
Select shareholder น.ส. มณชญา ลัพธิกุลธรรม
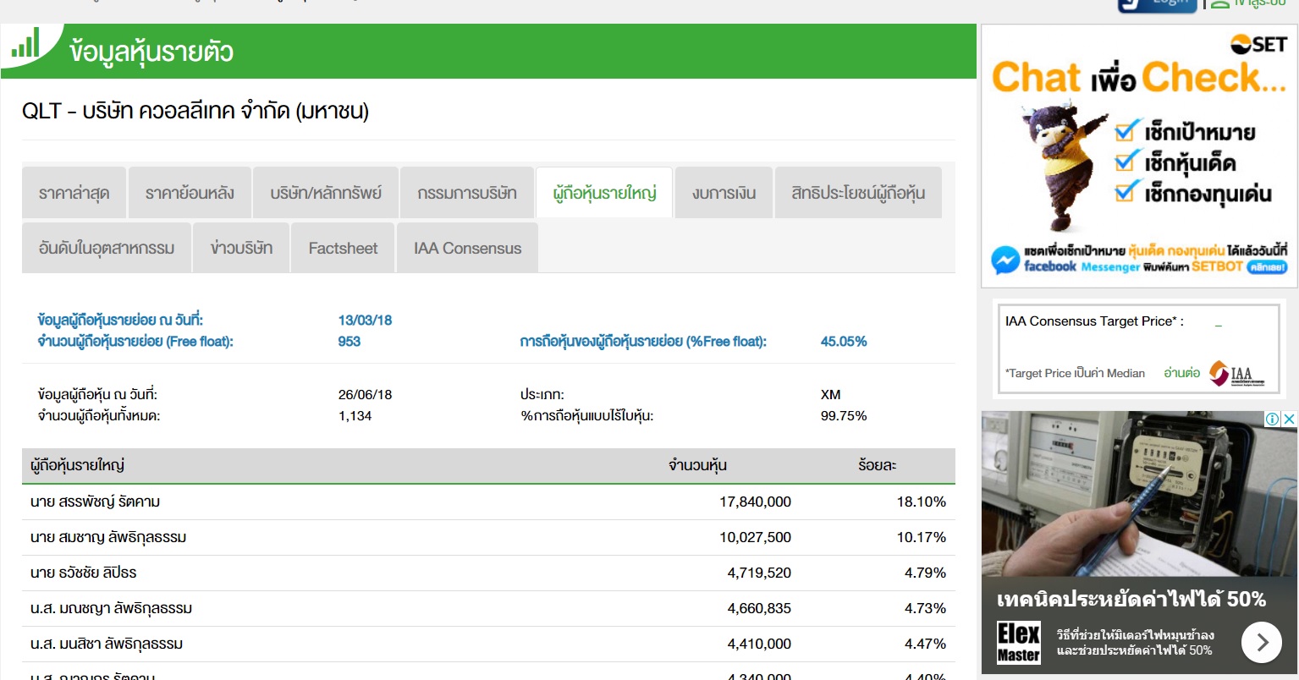pyautogui.click(x=111, y=608)
